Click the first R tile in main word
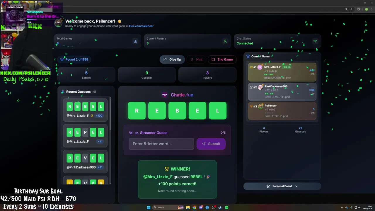375x211 pixels. click(137, 110)
